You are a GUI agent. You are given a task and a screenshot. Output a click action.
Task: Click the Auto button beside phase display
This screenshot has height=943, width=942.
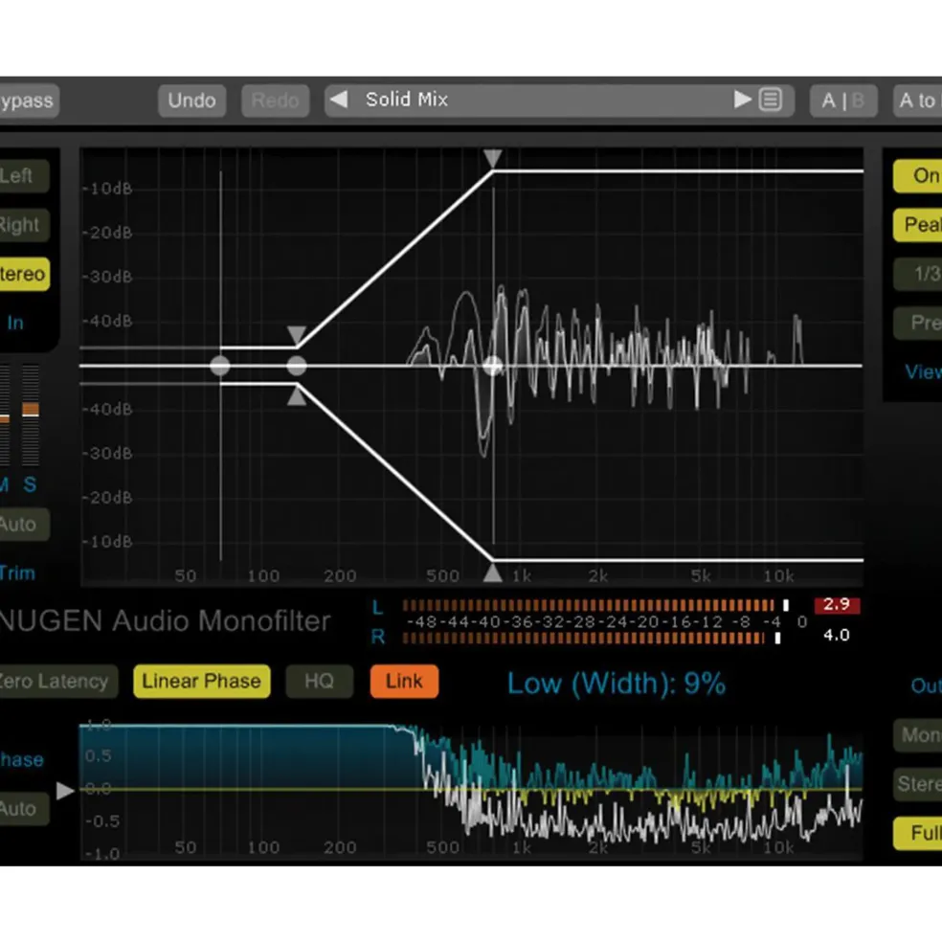click(x=23, y=809)
